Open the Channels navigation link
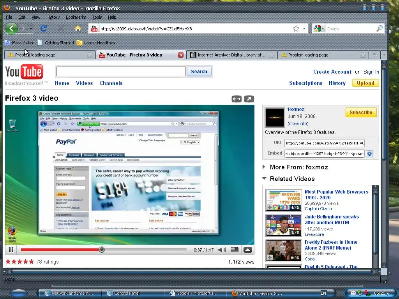399x299 pixels. 111,83
